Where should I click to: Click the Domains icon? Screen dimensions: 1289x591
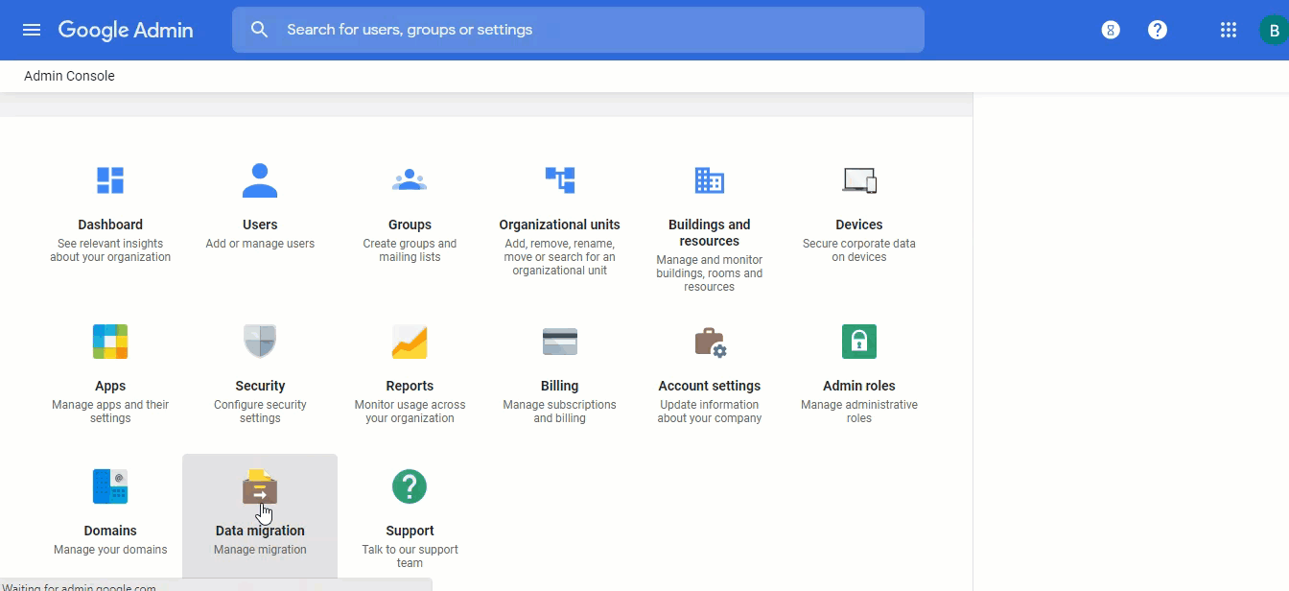coord(110,486)
